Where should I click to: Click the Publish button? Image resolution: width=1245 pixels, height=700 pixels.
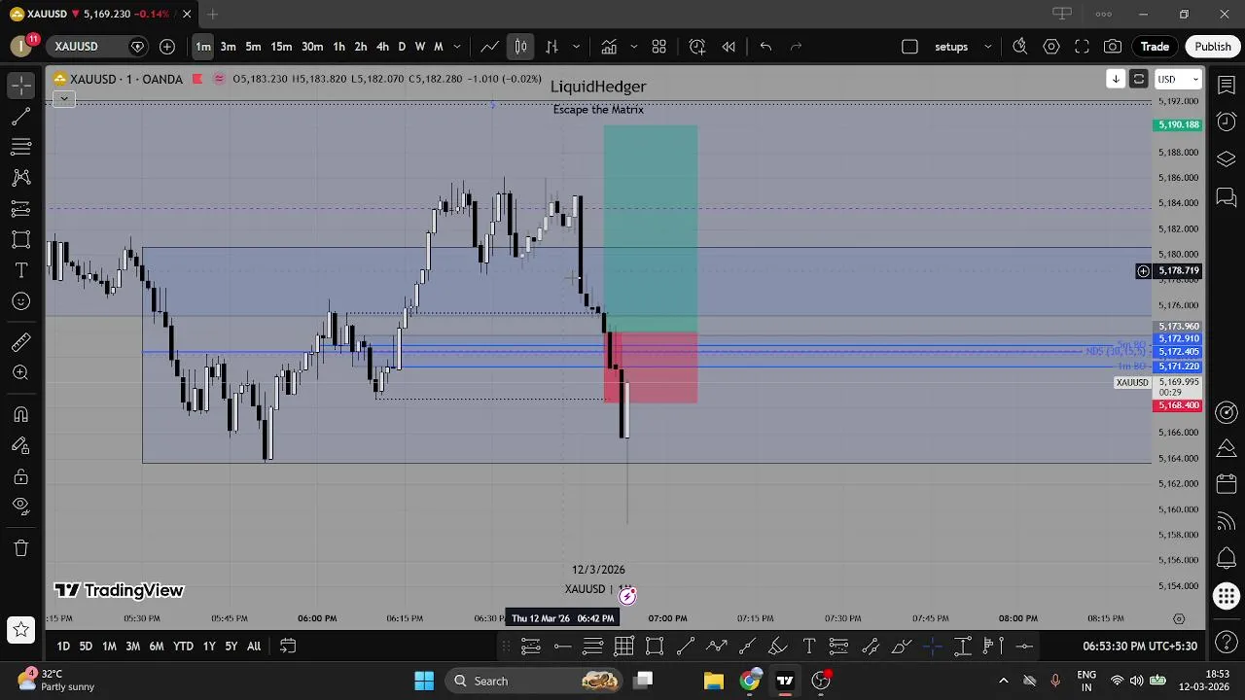click(x=1213, y=47)
